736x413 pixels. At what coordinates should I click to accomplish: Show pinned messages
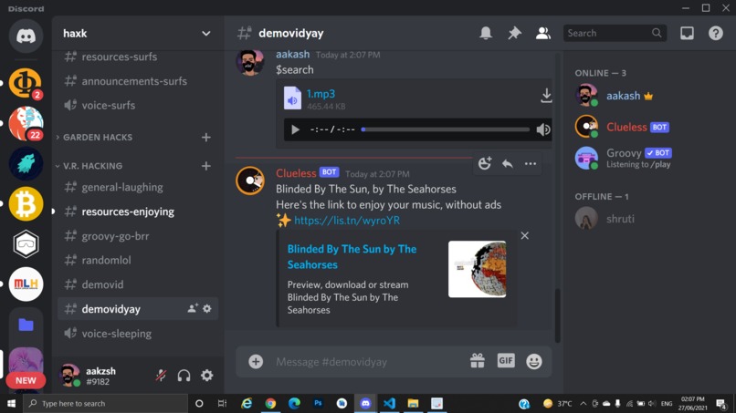(514, 34)
